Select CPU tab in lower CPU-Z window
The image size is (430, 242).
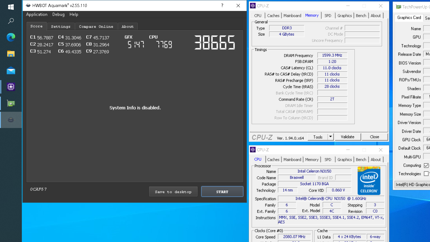click(258, 159)
